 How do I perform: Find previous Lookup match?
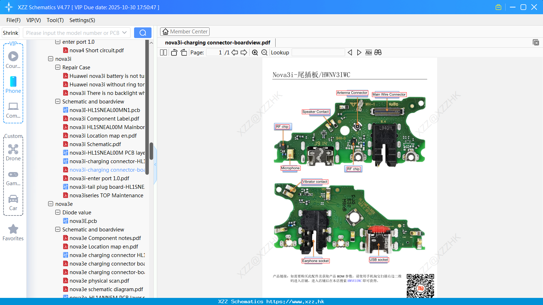tap(350, 53)
